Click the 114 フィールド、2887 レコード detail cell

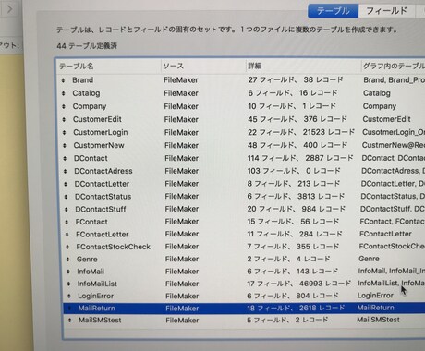click(300, 158)
